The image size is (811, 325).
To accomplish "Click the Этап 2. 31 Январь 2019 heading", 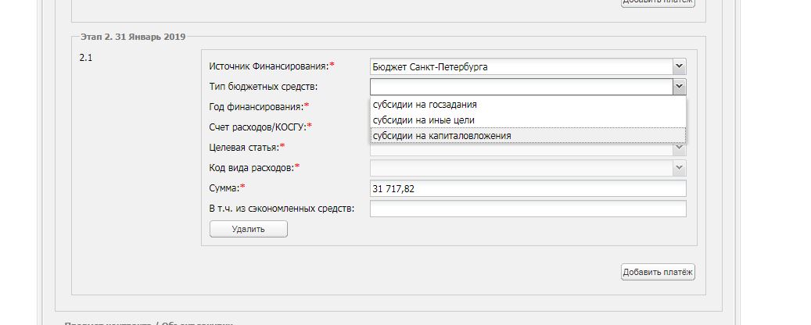I will [133, 37].
